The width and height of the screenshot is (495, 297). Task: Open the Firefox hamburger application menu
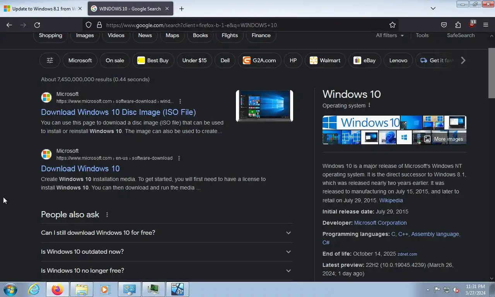486,25
